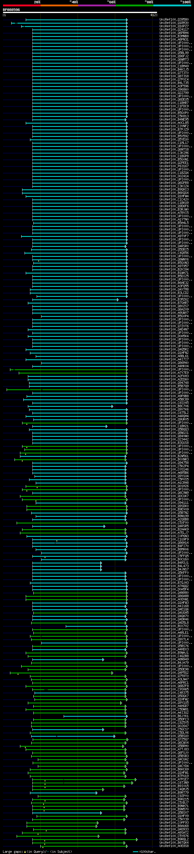The image size is (194, 854).
Task: Click the UniRef100_C6SX45 label
Action: click(174, 403)
